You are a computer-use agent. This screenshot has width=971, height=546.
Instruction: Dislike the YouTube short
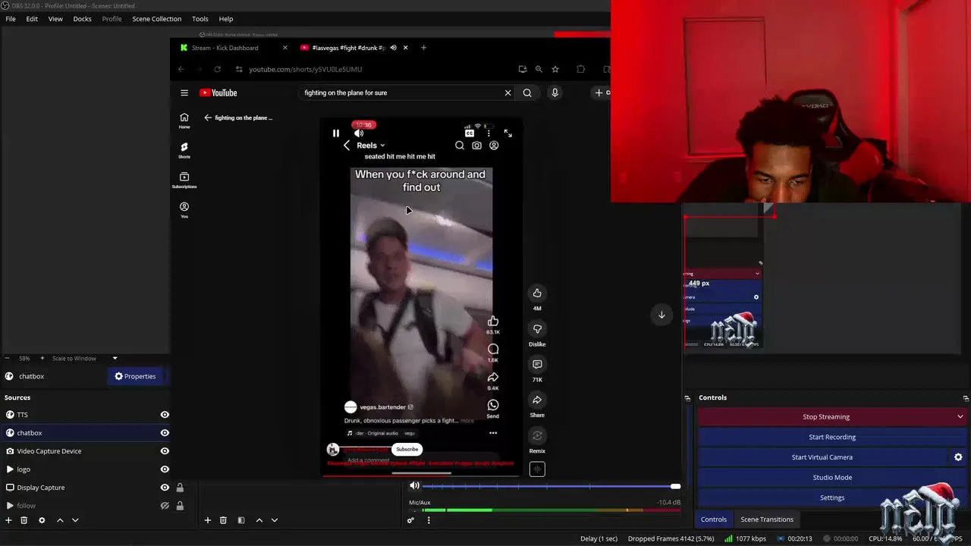point(537,329)
